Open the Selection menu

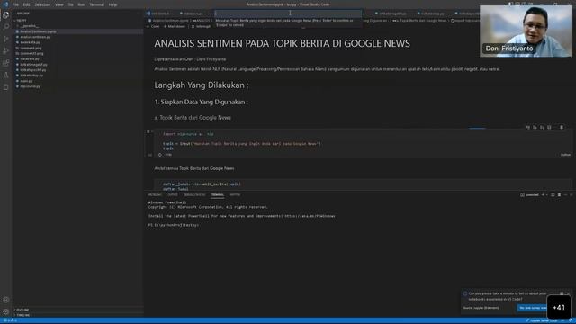click(42, 4)
